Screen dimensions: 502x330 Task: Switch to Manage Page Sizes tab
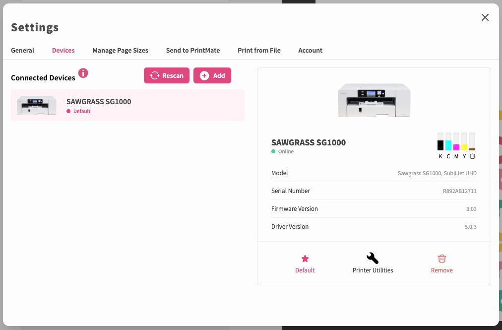pos(120,50)
